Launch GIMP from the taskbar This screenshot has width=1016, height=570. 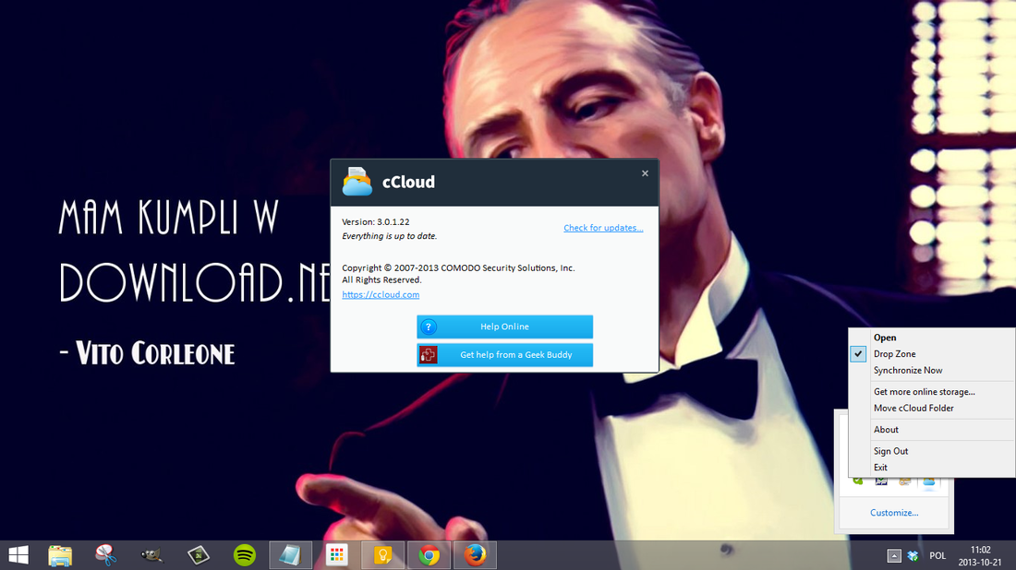pyautogui.click(x=151, y=555)
